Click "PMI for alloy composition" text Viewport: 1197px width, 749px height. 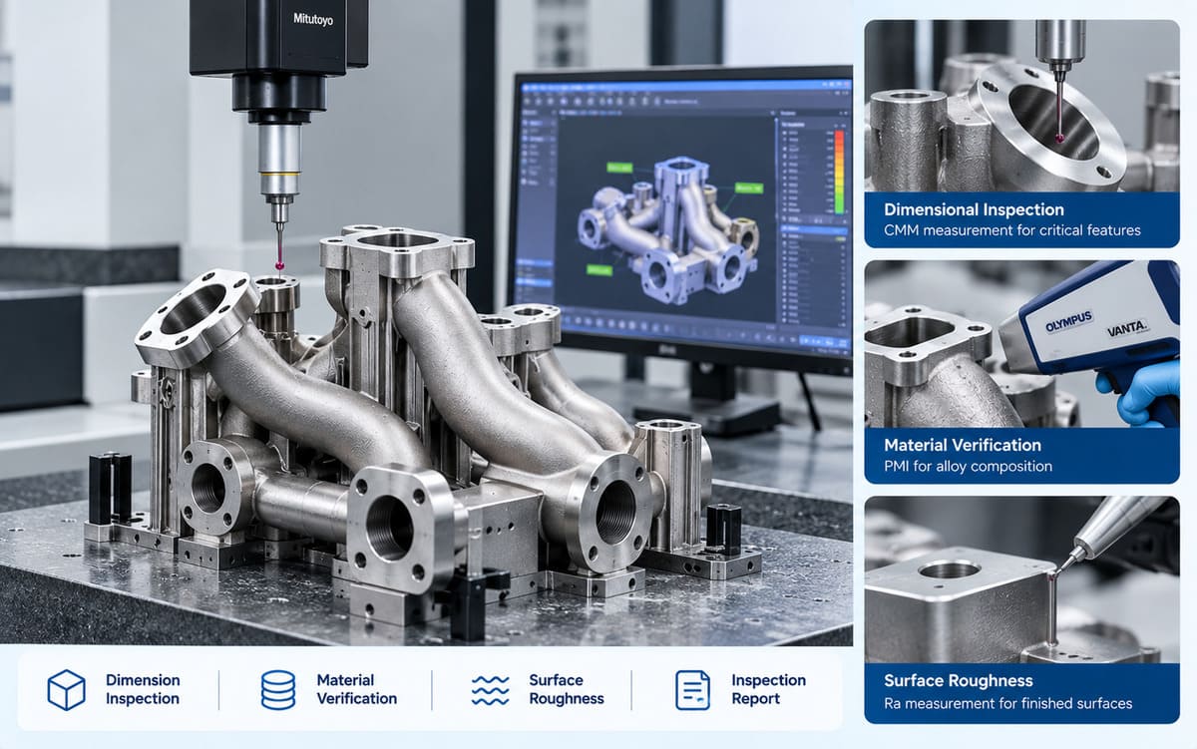pos(968,467)
